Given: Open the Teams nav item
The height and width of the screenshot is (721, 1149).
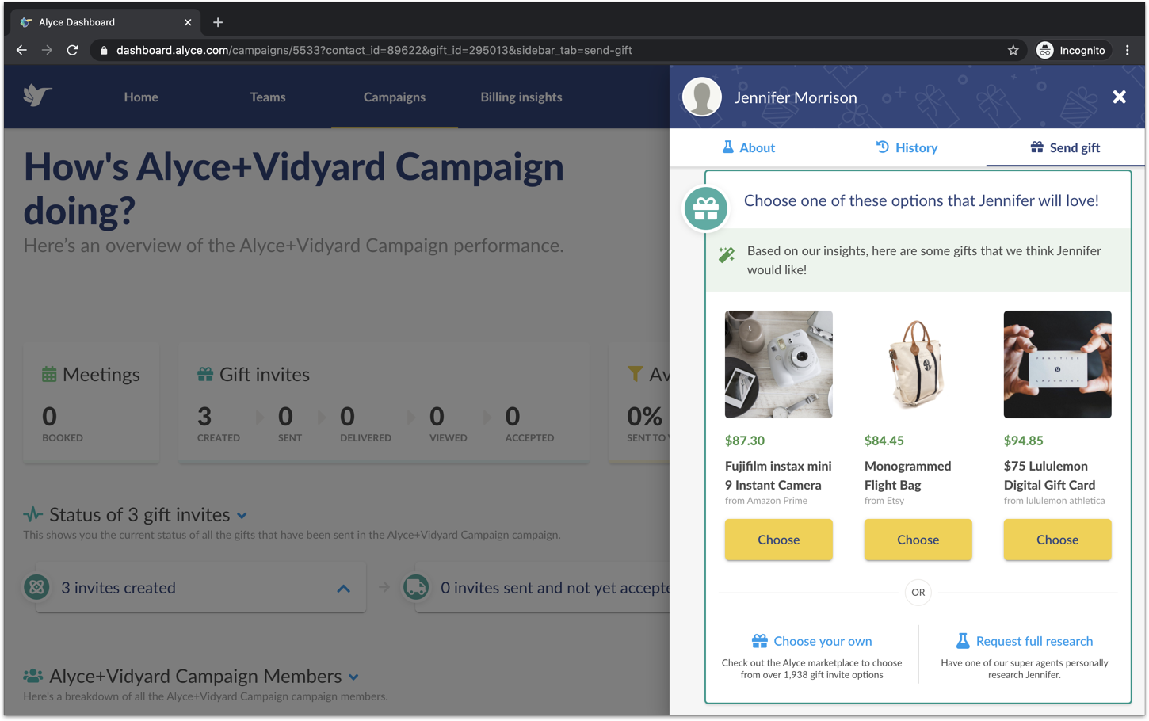Looking at the screenshot, I should 268,97.
